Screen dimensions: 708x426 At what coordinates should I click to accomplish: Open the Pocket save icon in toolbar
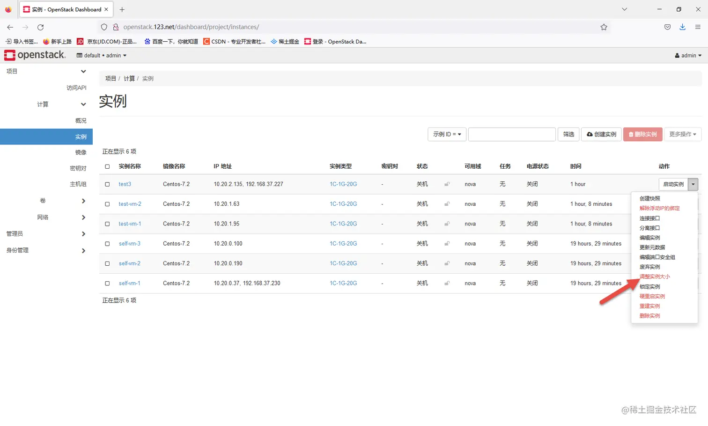coord(667,27)
